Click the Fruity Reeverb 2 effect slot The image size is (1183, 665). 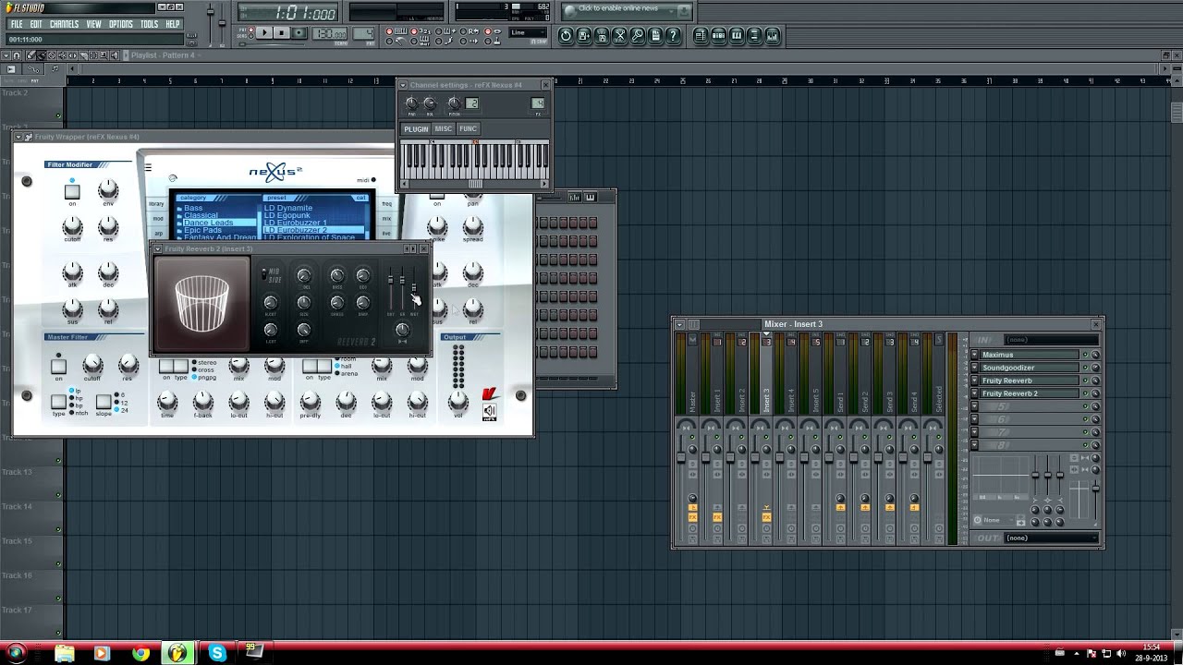coord(1029,393)
